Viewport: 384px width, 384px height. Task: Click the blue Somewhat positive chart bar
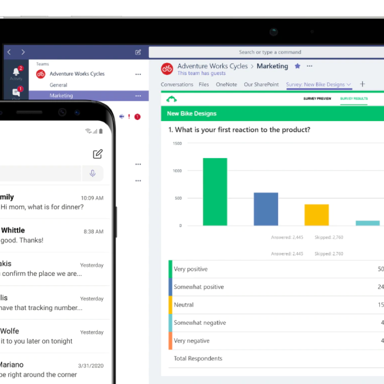[265, 209]
